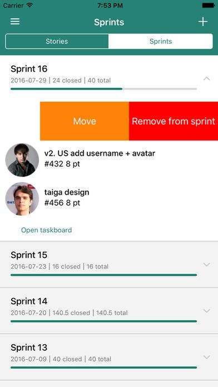Expand Sprint 13 chevron
The height and width of the screenshot is (387, 218).
click(x=207, y=357)
